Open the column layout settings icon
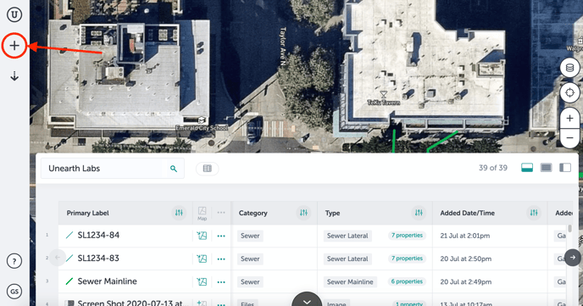Viewport: 583px width, 306px height. pos(207,169)
